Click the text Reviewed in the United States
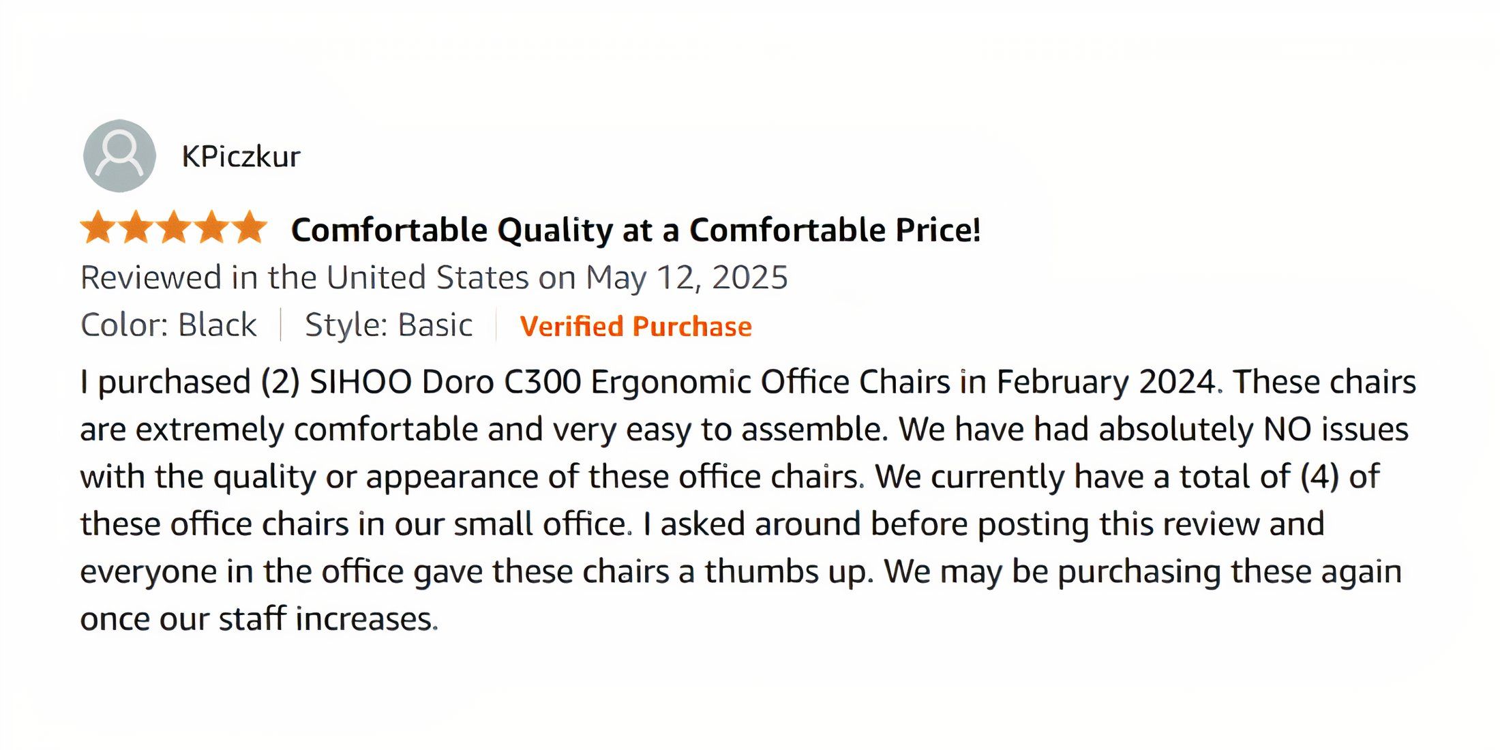Viewport: 1500px width, 750px height. point(305,277)
